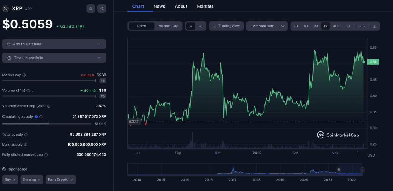This screenshot has width=393, height=191.
Task: Switch chart to Market Cap
Action: point(168,26)
